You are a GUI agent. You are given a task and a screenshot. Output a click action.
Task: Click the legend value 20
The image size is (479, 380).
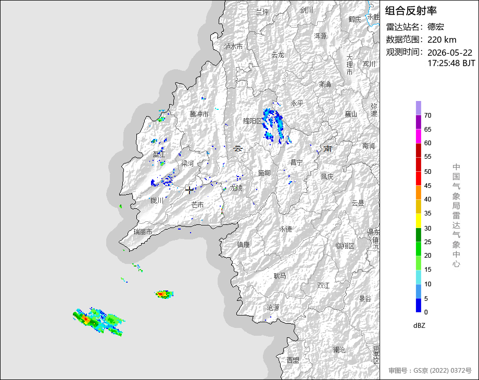point(427,256)
